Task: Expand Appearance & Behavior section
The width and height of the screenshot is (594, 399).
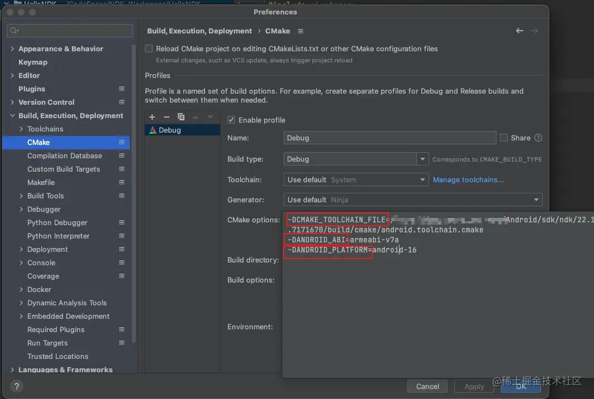Action: [12, 48]
